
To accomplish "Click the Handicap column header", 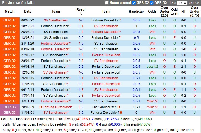I will [x=136, y=12].
